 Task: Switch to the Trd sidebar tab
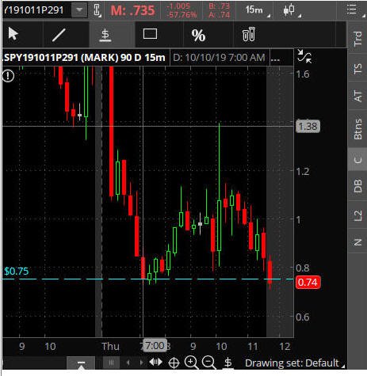(x=357, y=38)
